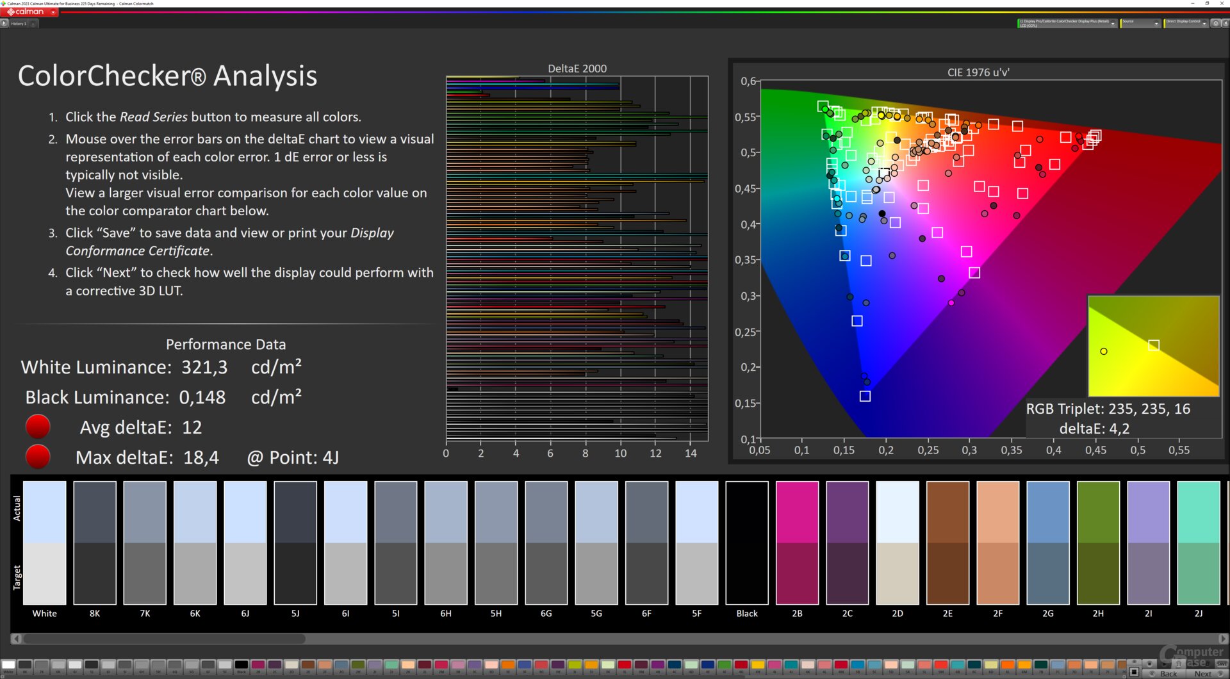Switch to the History 1 tab

(19, 23)
